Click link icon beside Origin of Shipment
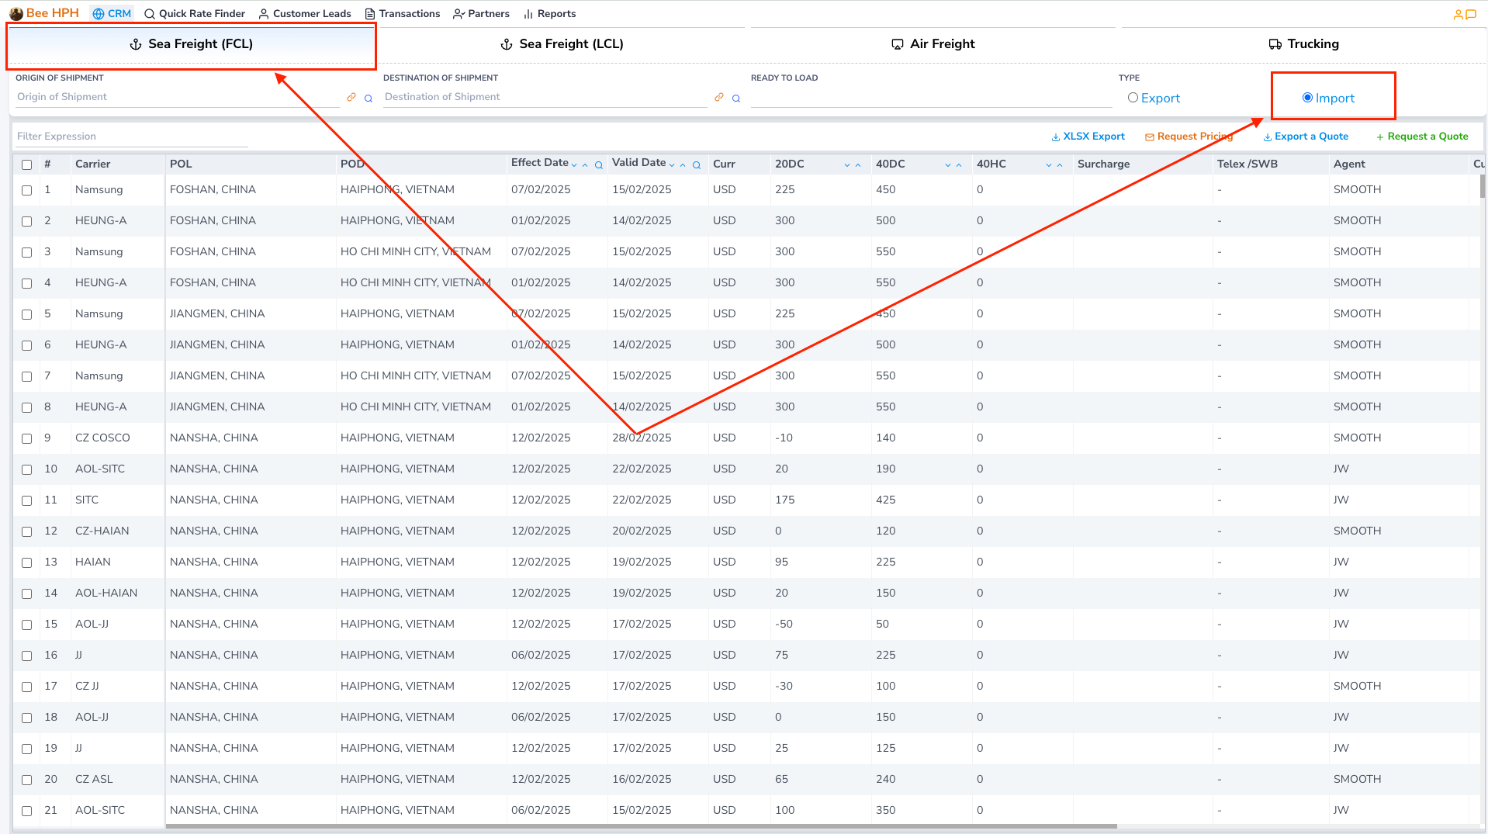 coord(351,98)
